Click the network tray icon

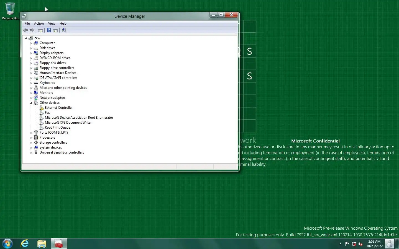(354, 244)
